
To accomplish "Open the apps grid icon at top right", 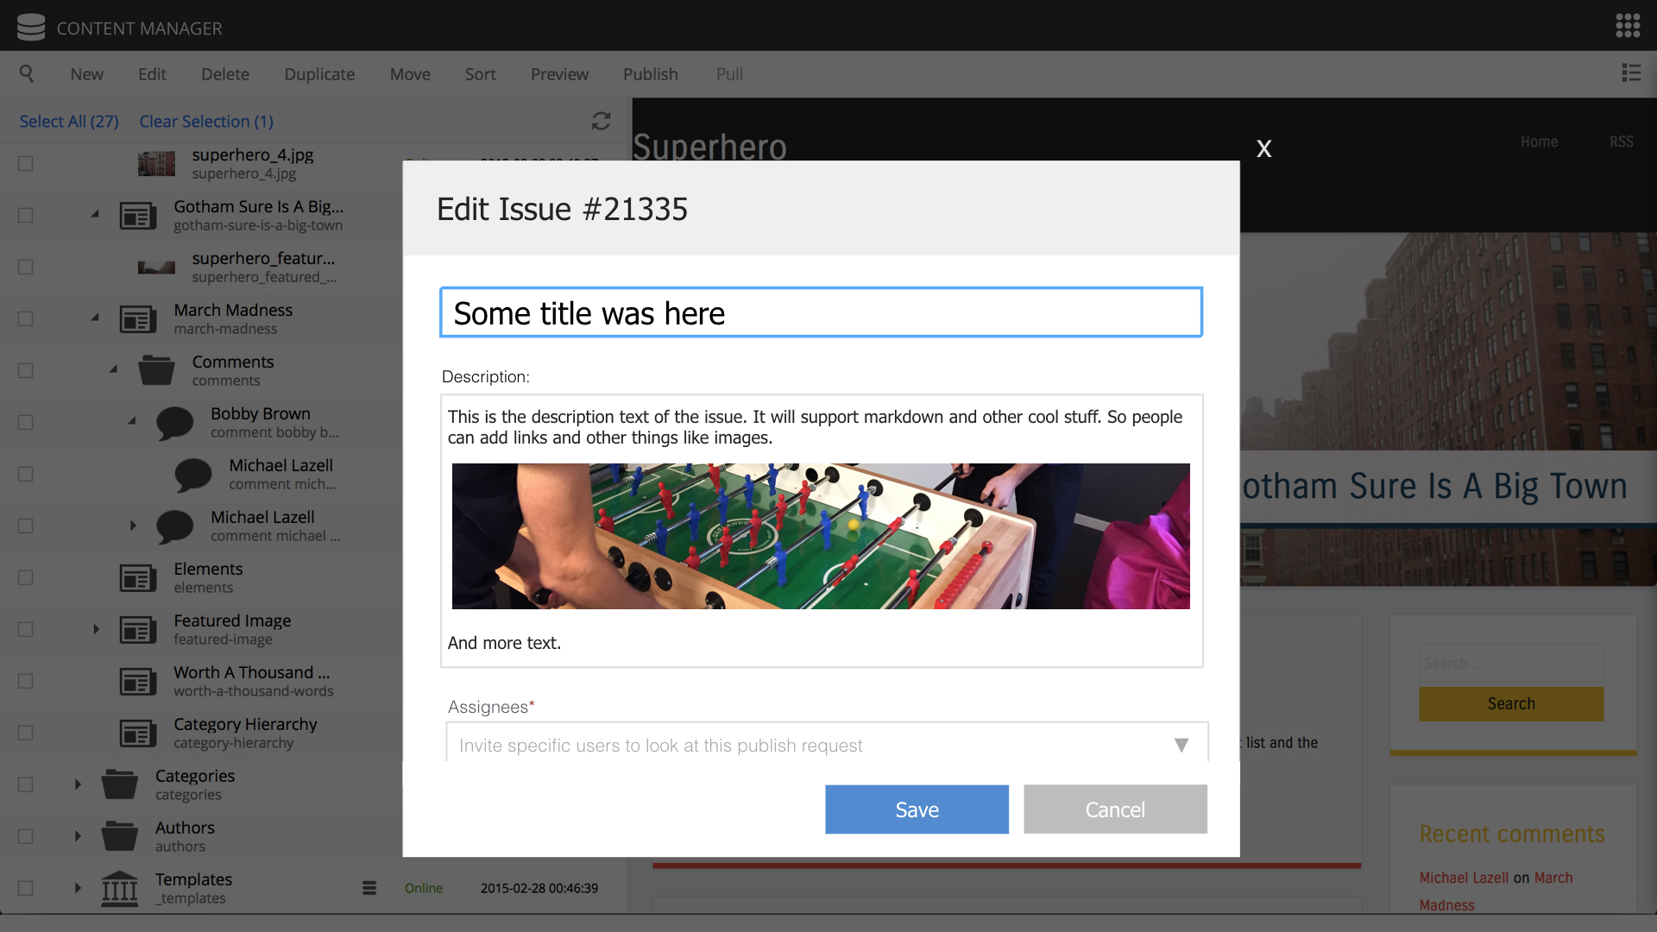I will pyautogui.click(x=1629, y=26).
